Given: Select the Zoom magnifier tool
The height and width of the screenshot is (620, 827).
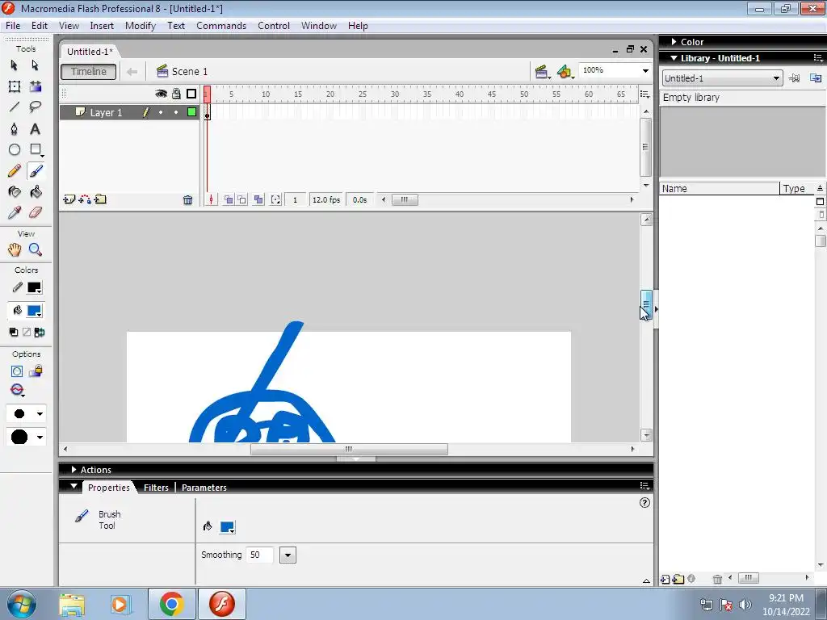Looking at the screenshot, I should click(36, 249).
